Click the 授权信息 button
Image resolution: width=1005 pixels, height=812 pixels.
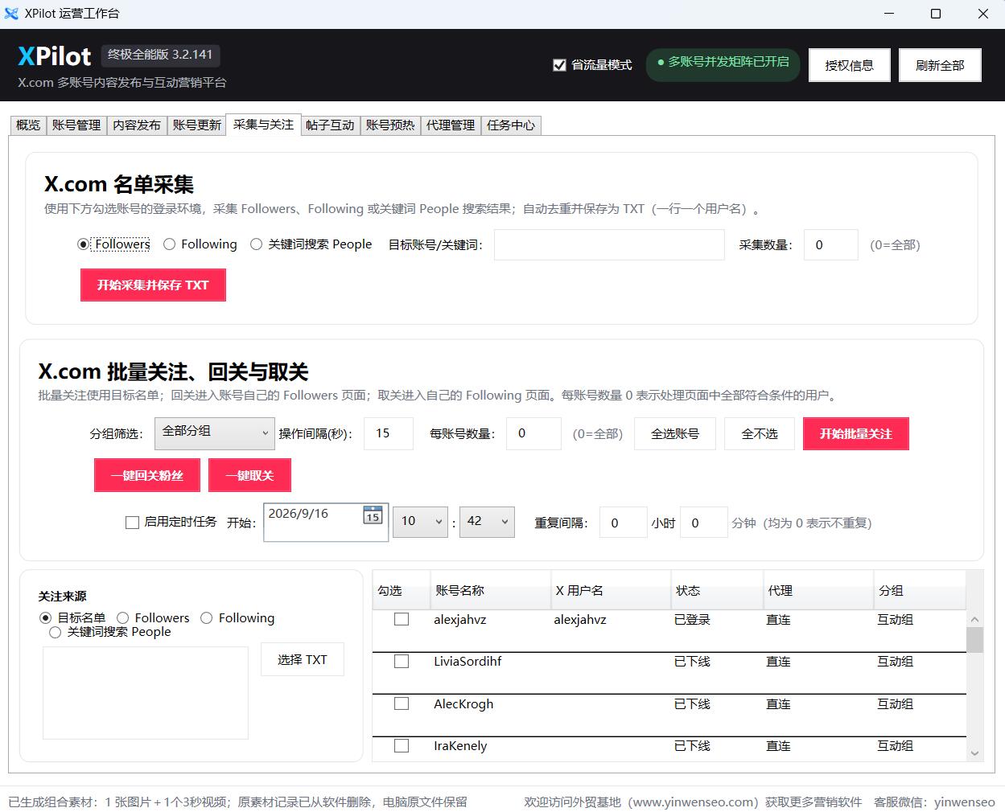(x=849, y=65)
